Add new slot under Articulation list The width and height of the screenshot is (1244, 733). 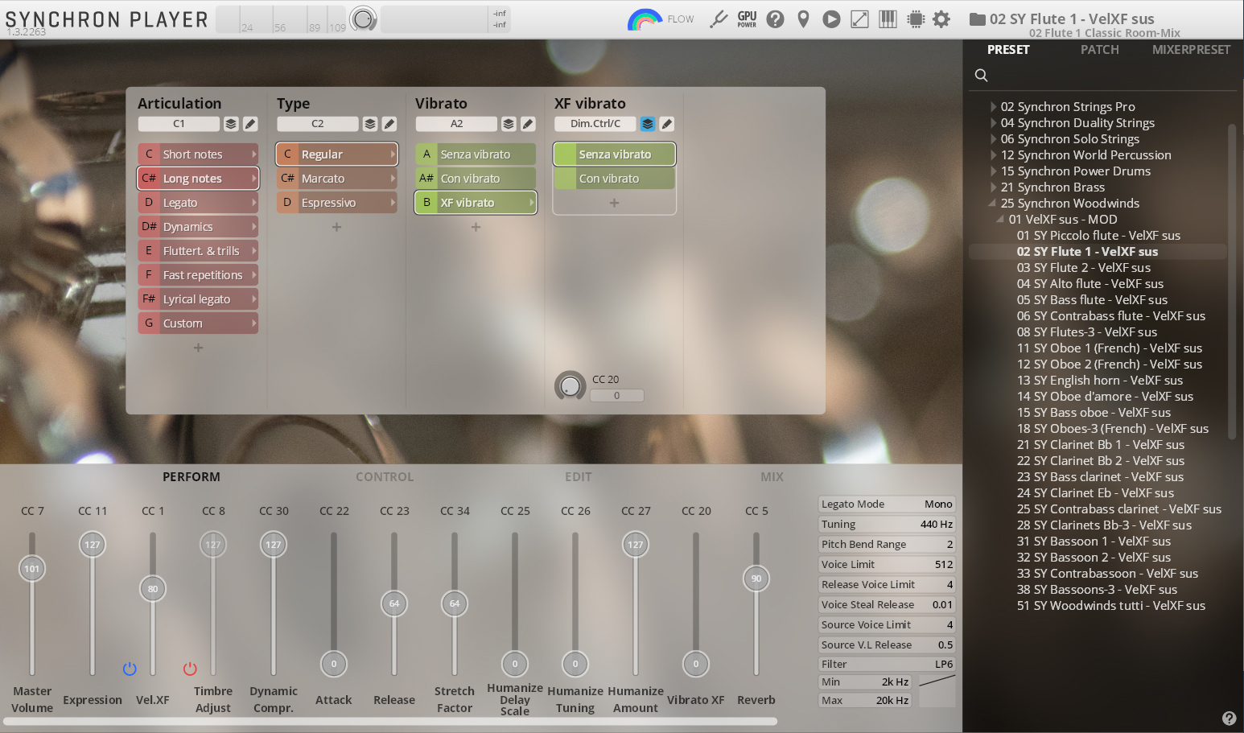(198, 348)
